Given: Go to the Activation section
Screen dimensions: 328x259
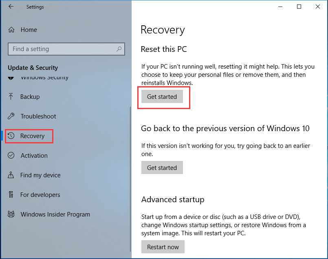Looking at the screenshot, I should (x=34, y=156).
